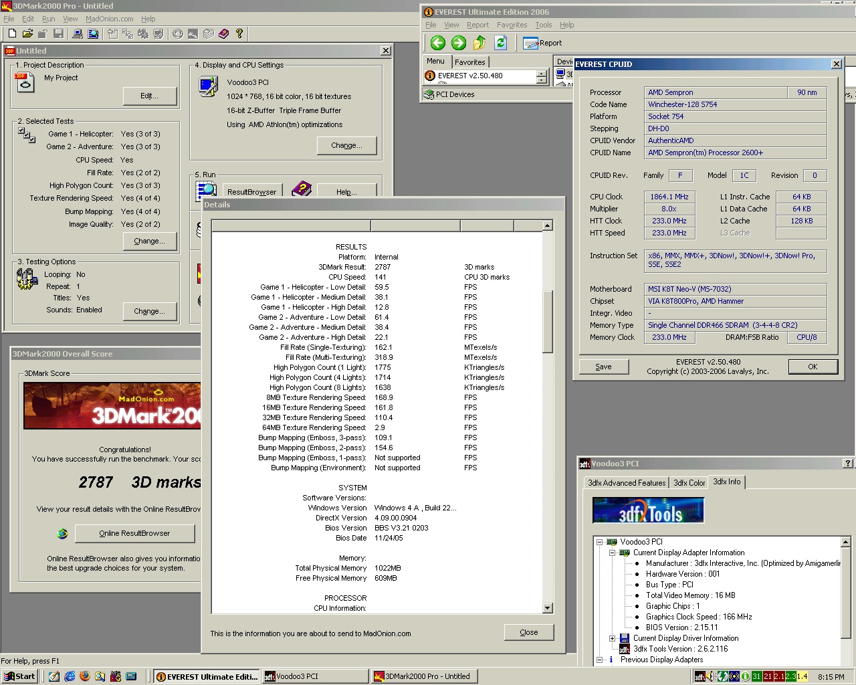
Task: Click the speaker volume tray icon
Action: click(x=711, y=677)
